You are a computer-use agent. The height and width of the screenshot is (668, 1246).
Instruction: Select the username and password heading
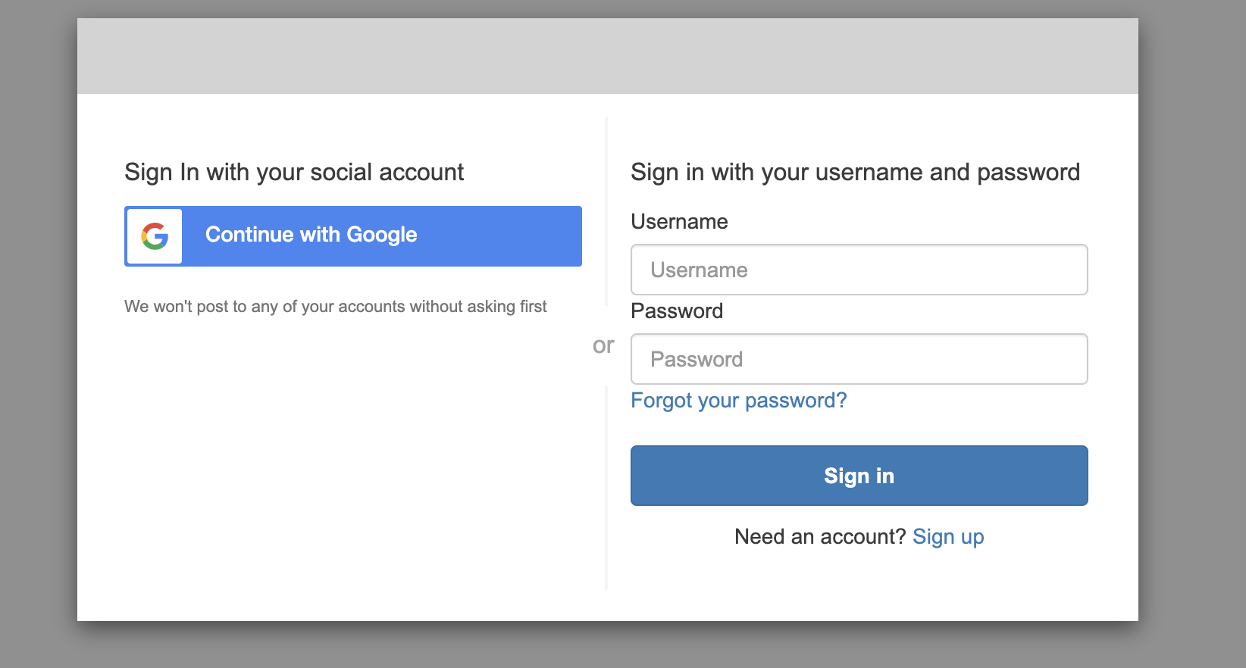click(x=856, y=173)
